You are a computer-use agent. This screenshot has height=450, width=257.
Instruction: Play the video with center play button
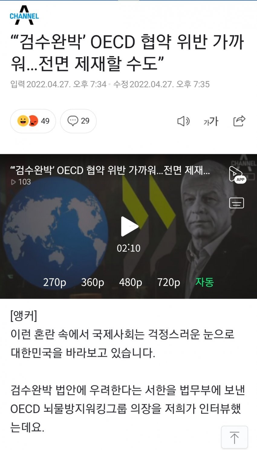tap(129, 226)
